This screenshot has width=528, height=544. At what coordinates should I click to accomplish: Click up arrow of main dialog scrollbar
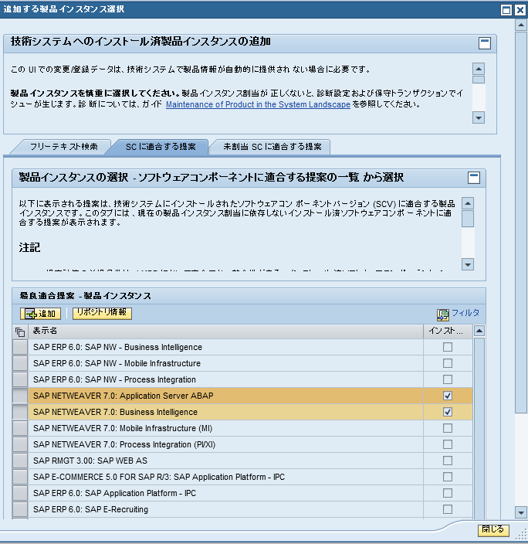tap(521, 25)
